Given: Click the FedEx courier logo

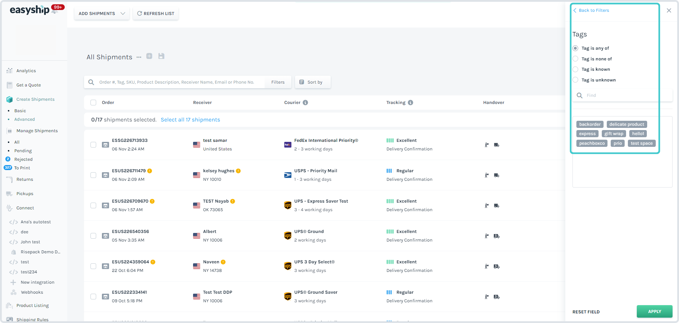Looking at the screenshot, I should [x=288, y=145].
